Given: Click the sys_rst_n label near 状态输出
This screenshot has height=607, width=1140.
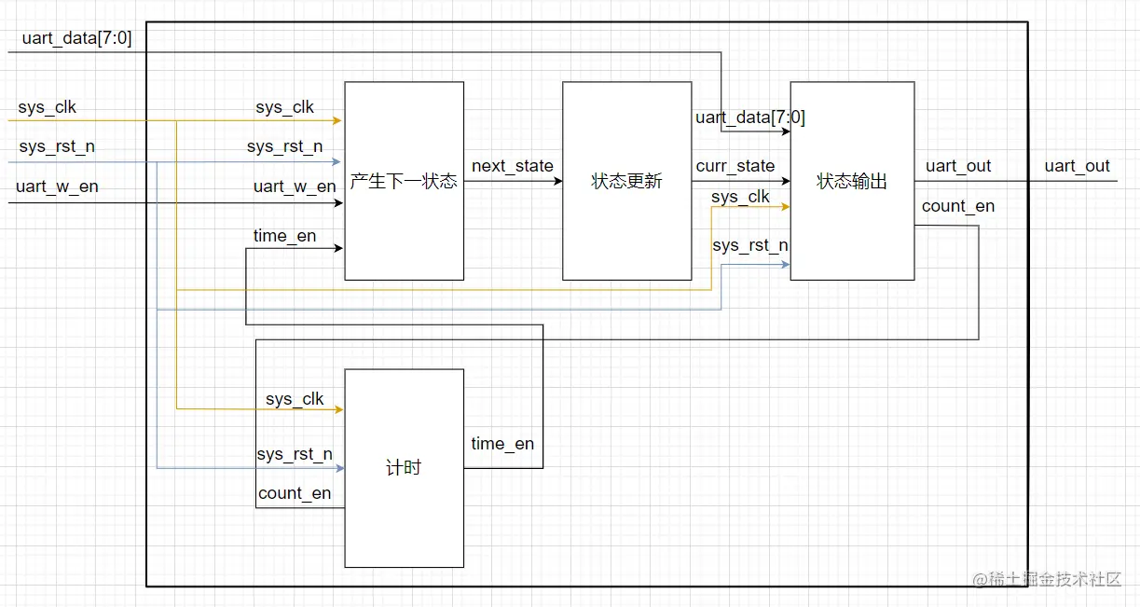Looking at the screenshot, I should (x=748, y=245).
